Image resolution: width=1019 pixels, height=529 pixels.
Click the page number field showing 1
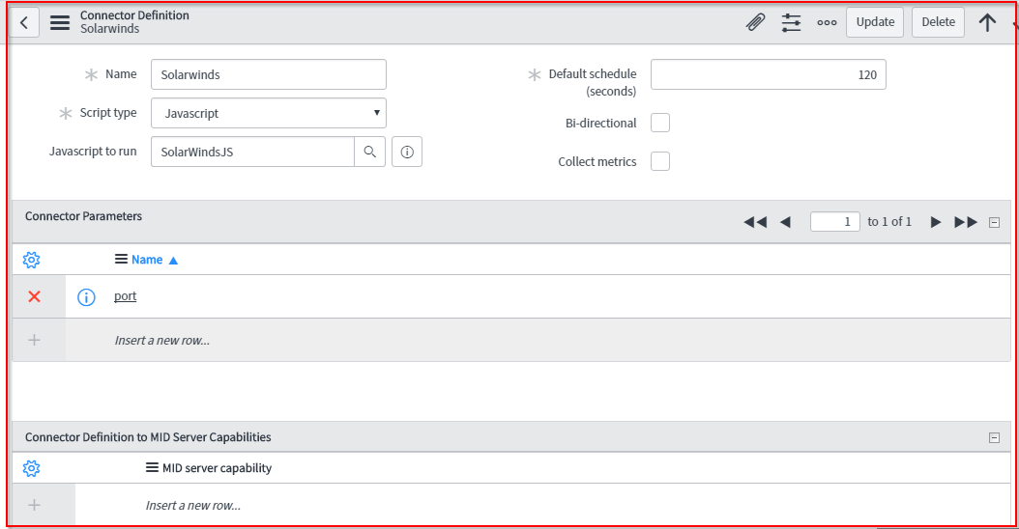(x=835, y=222)
